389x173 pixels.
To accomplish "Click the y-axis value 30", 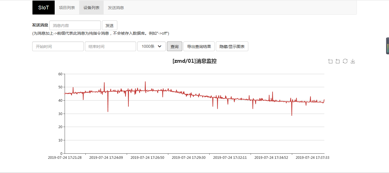I will [60, 114].
